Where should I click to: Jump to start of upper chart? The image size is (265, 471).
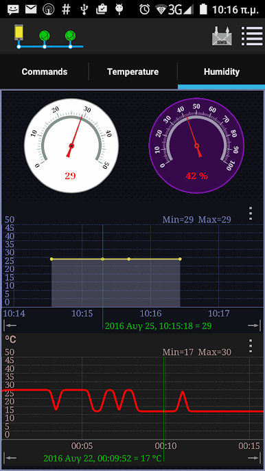pyautogui.click(x=10, y=325)
